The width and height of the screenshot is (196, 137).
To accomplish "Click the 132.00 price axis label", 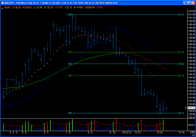I will (192, 94).
